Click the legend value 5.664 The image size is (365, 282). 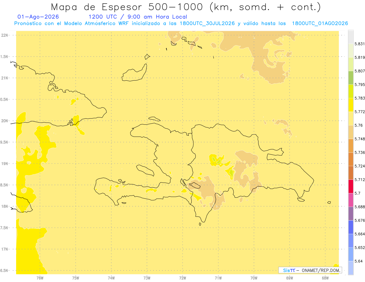[360, 234]
